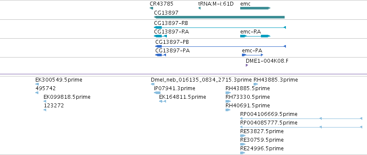Click the emc gene feature bar
Image resolution: width=367 pixels, height=155 pixels.
tap(255, 8)
